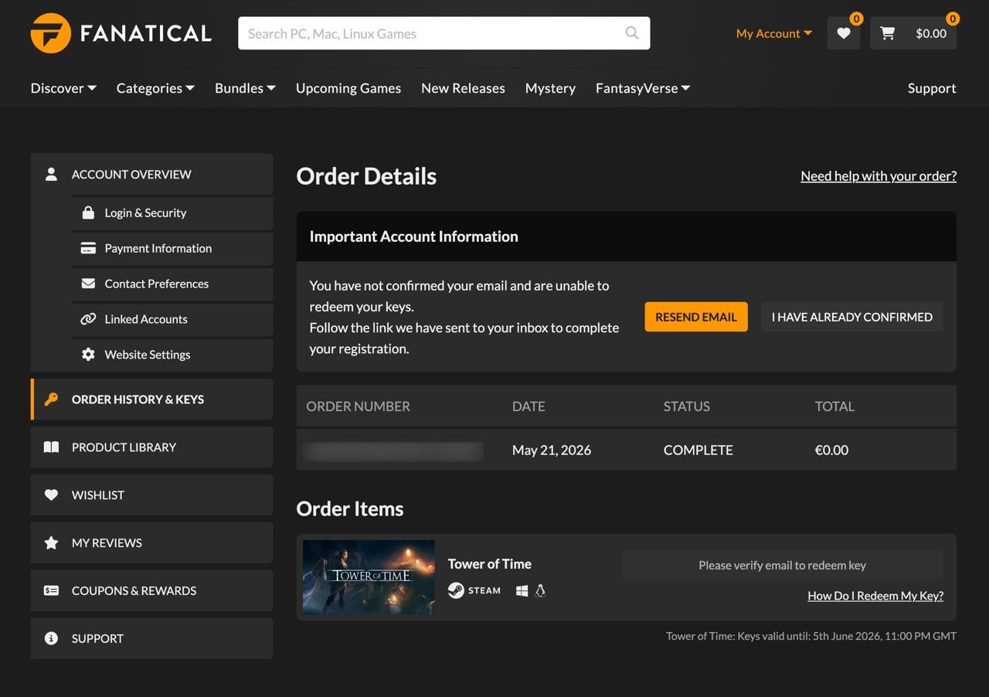Image resolution: width=989 pixels, height=697 pixels.
Task: Open the My Reviews section
Action: pos(152,543)
